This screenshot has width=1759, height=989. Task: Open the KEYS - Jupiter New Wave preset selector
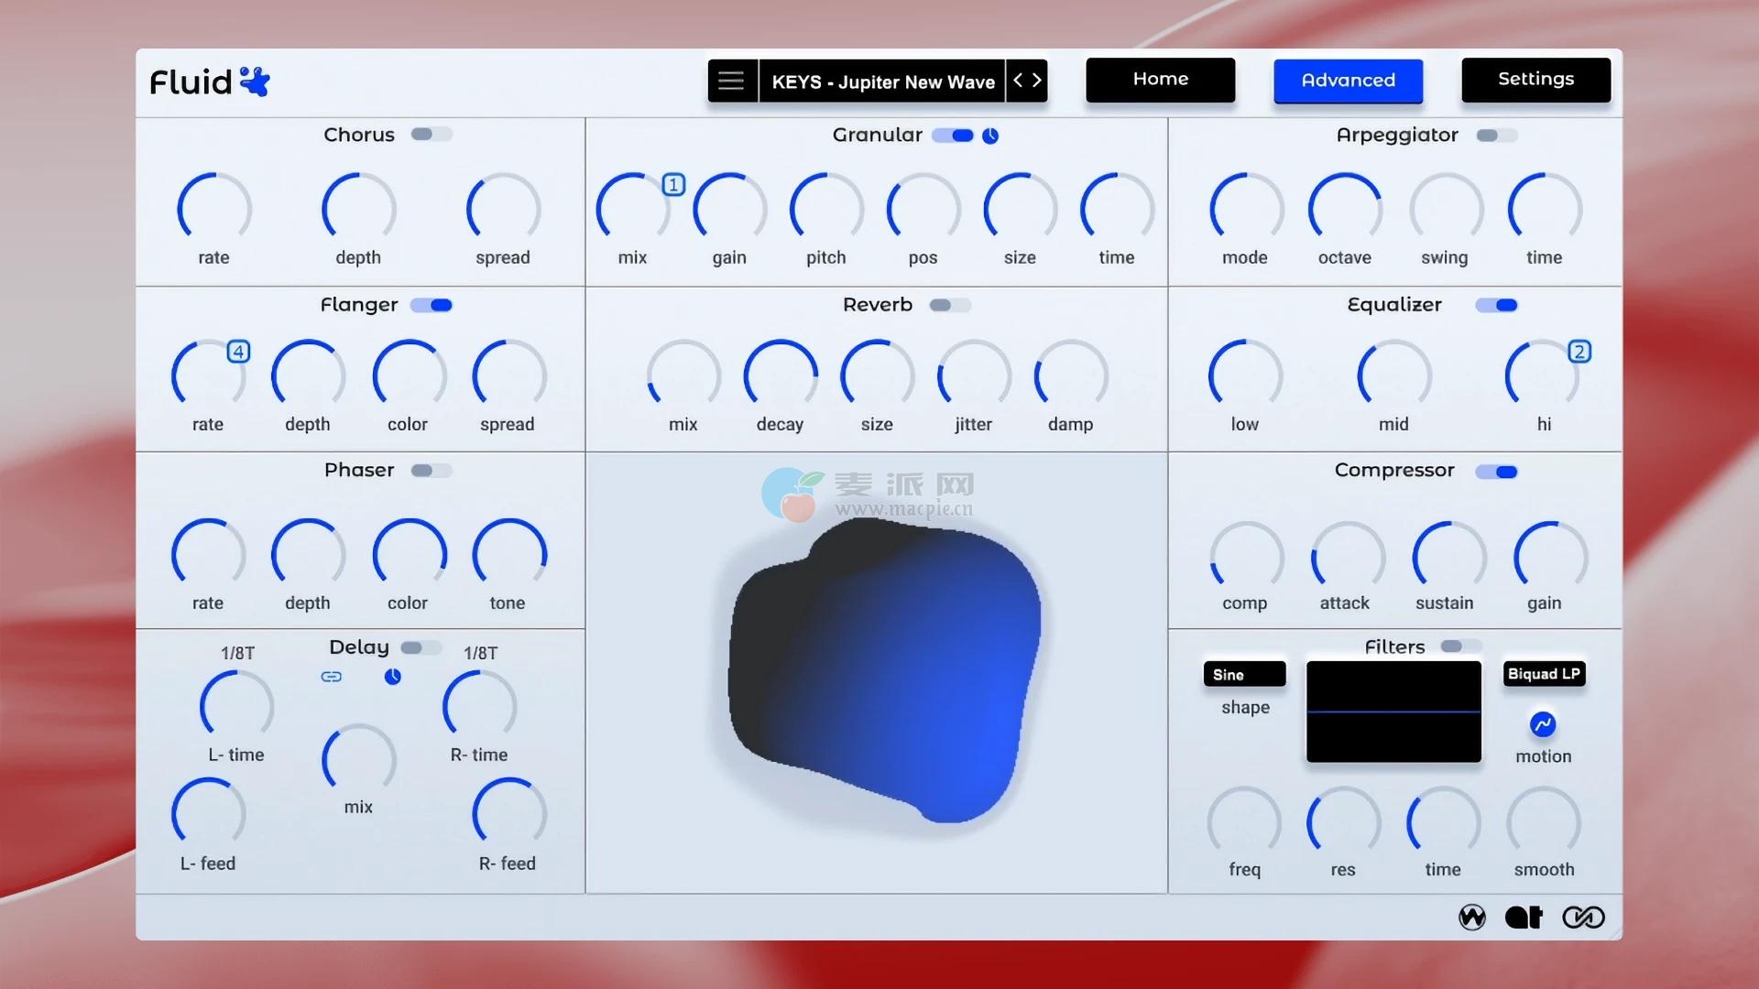[x=883, y=82]
